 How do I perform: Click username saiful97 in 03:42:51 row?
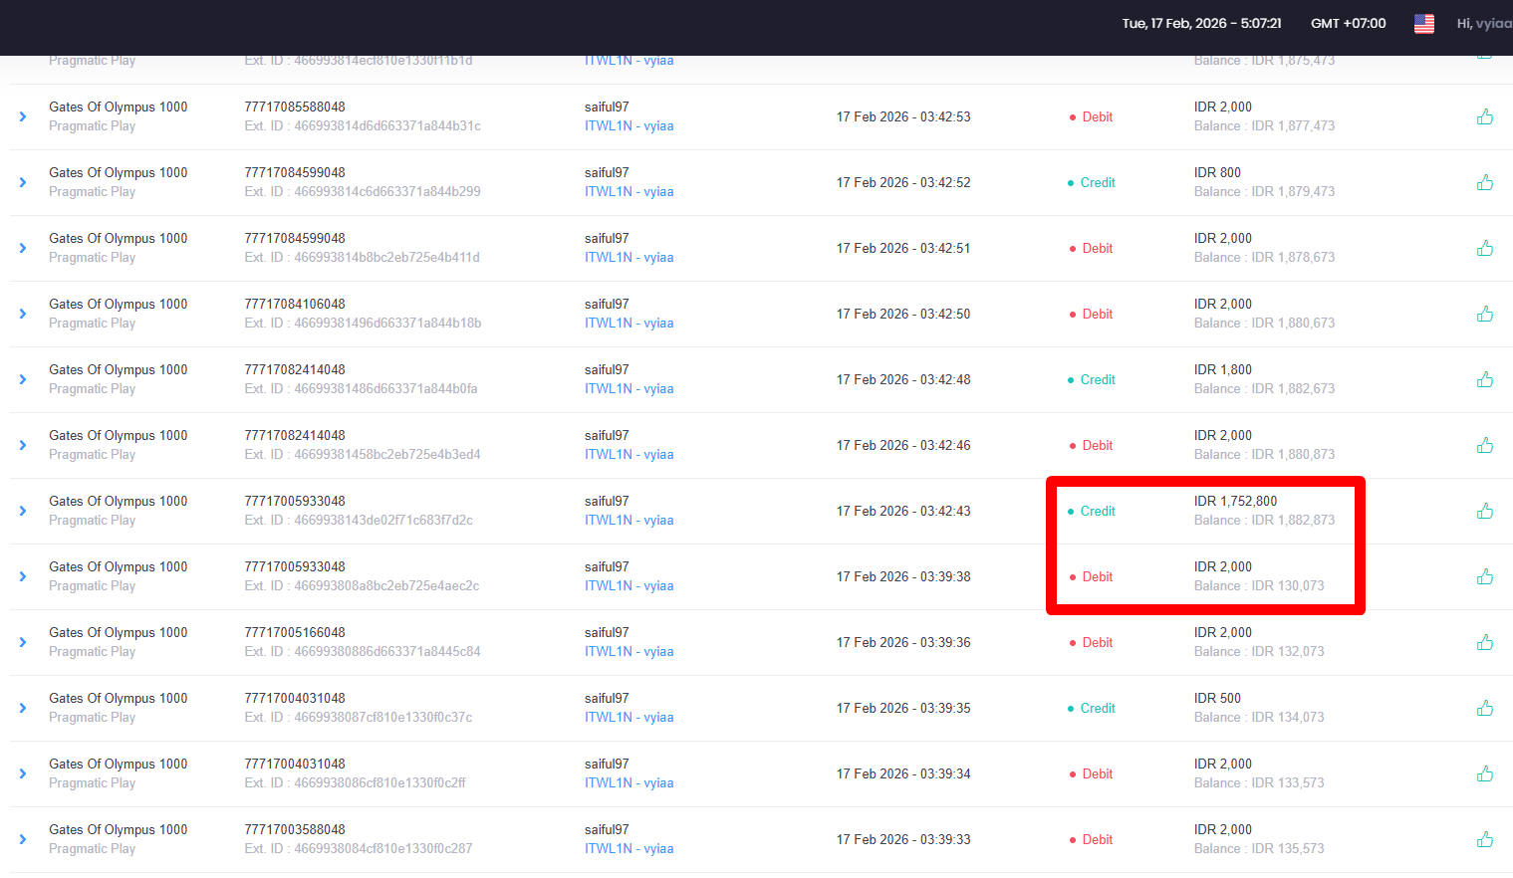(607, 238)
